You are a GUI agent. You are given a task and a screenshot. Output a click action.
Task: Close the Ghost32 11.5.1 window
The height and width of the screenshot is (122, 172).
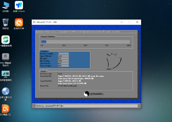coord(137,22)
